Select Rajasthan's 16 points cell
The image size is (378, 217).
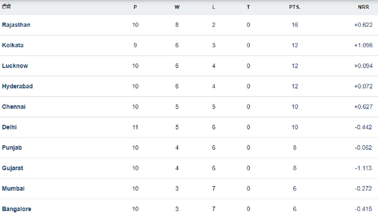point(295,25)
